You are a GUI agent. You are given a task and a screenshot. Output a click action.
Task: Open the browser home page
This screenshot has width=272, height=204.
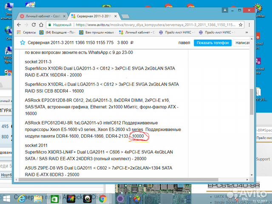click(x=41, y=25)
